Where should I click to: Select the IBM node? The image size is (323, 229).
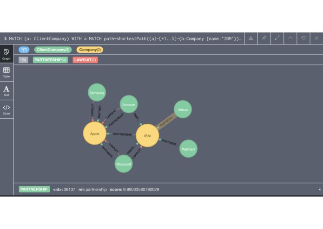[147, 135]
